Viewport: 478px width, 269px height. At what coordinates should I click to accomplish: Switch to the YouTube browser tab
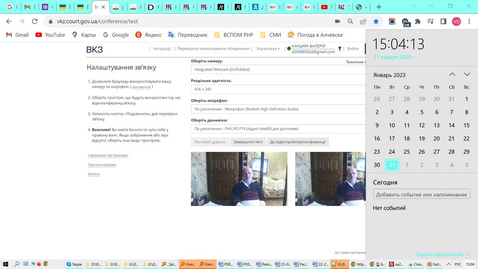(x=327, y=7)
